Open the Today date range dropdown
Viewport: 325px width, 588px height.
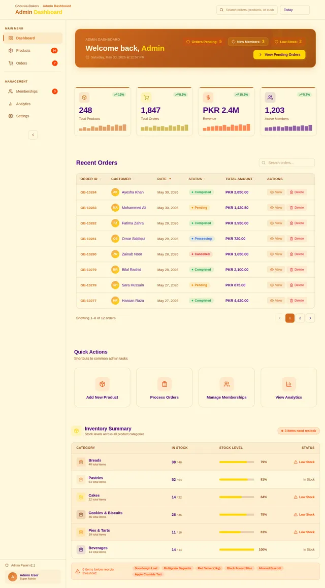point(295,10)
